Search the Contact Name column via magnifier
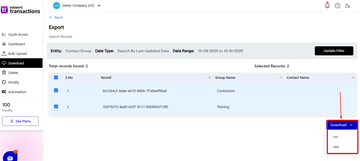Screen dimensions: 360x161 353,78
